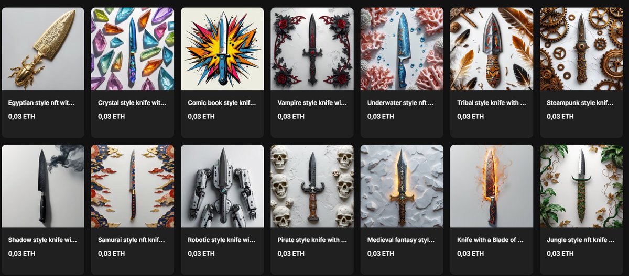The height and width of the screenshot is (276, 629).
Task: View the Steampunk style gears knife image
Action: [x=581, y=49]
